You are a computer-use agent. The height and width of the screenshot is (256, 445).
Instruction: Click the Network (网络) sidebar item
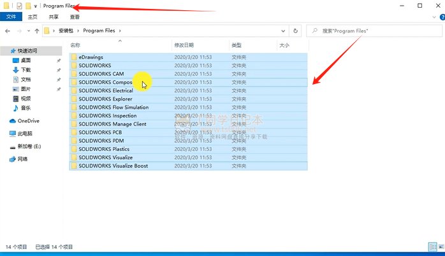pos(23,159)
